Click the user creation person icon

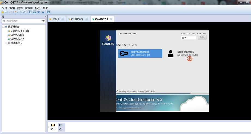tap(171, 54)
